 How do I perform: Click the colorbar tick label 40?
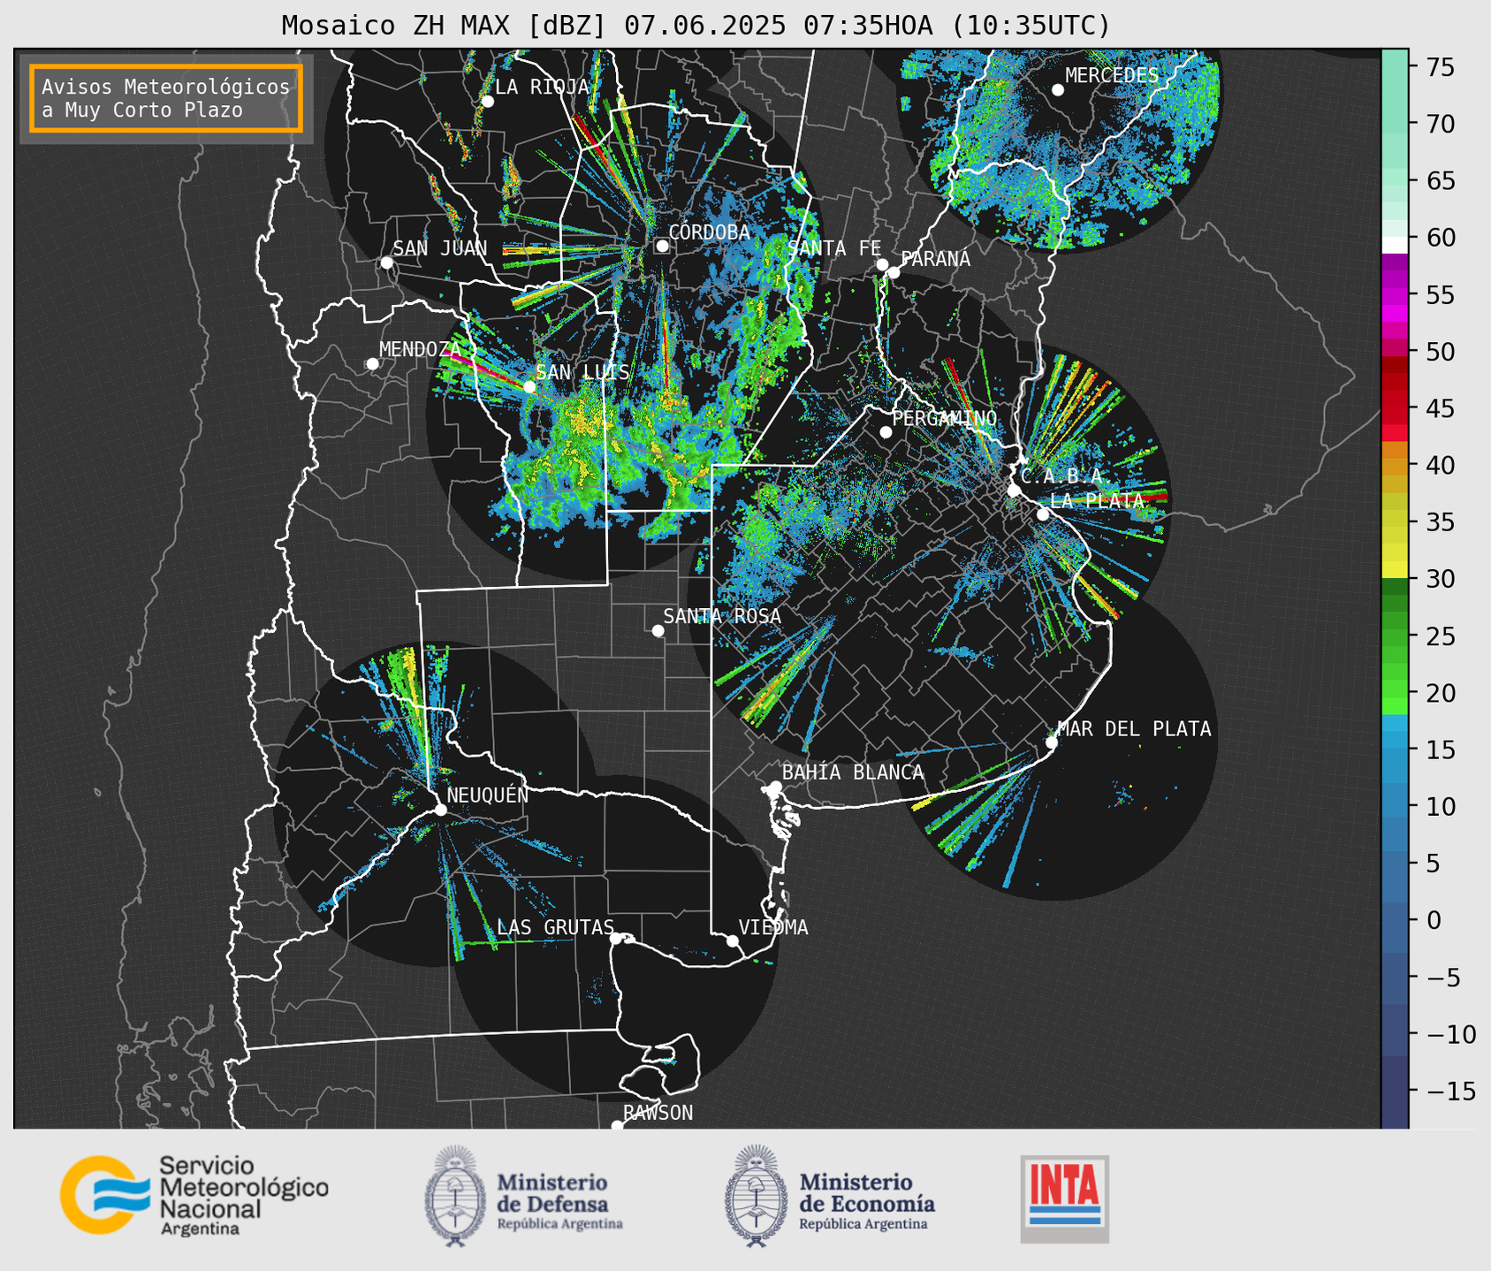pos(1442,465)
